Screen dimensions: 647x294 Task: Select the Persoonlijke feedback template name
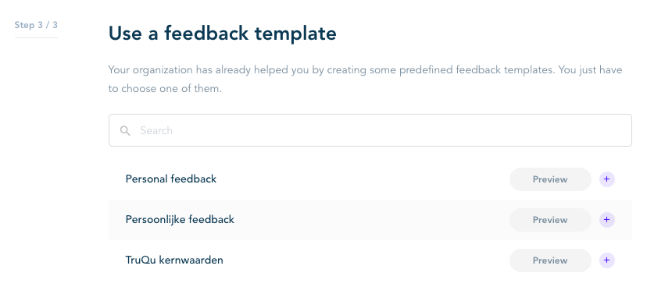pos(180,219)
